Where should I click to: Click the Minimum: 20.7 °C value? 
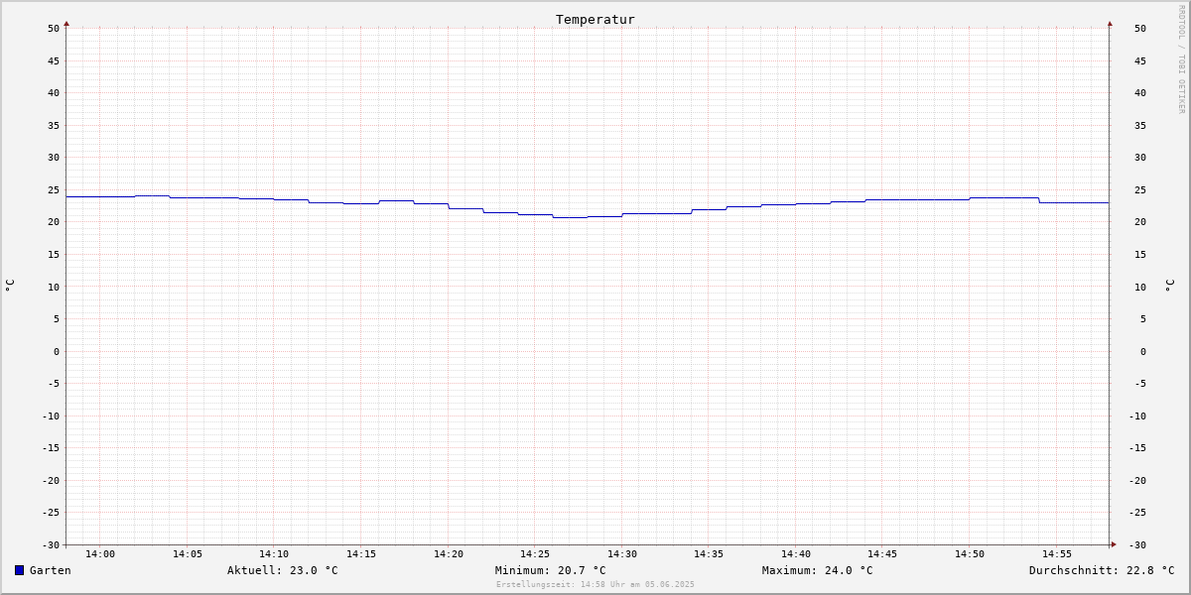pyautogui.click(x=551, y=570)
